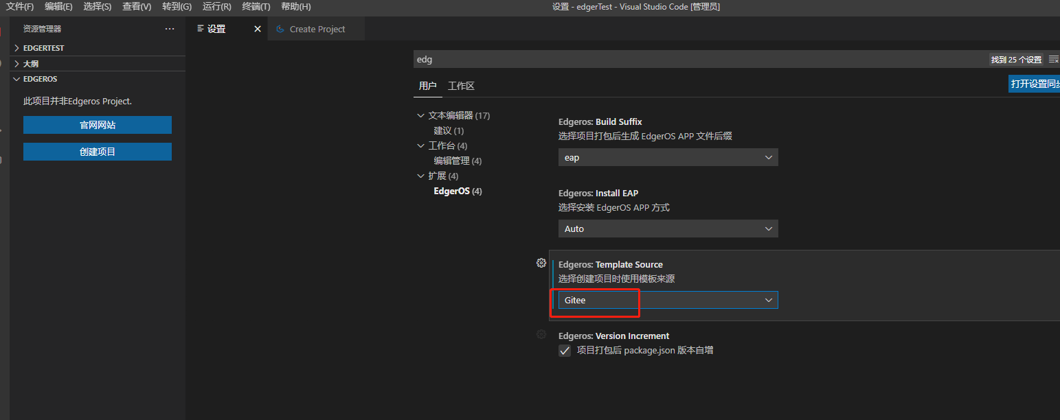Click description 选择项目打包后生成 EdgerOS APP 文件后缀
This screenshot has width=1060, height=420.
[645, 136]
